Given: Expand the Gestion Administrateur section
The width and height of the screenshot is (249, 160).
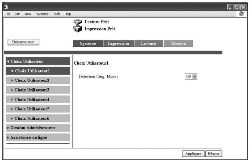Looking at the screenshot, I should pos(38,128).
